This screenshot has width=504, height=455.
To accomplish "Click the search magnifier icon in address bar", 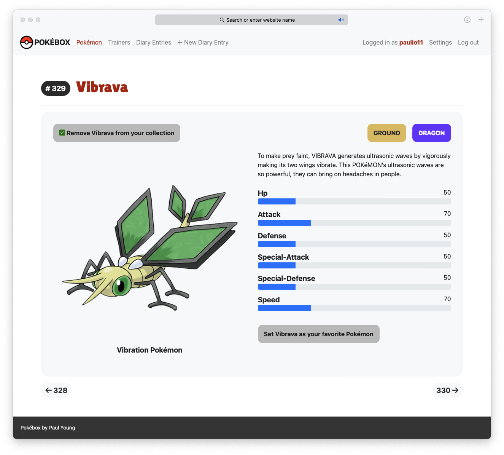I will (x=222, y=20).
